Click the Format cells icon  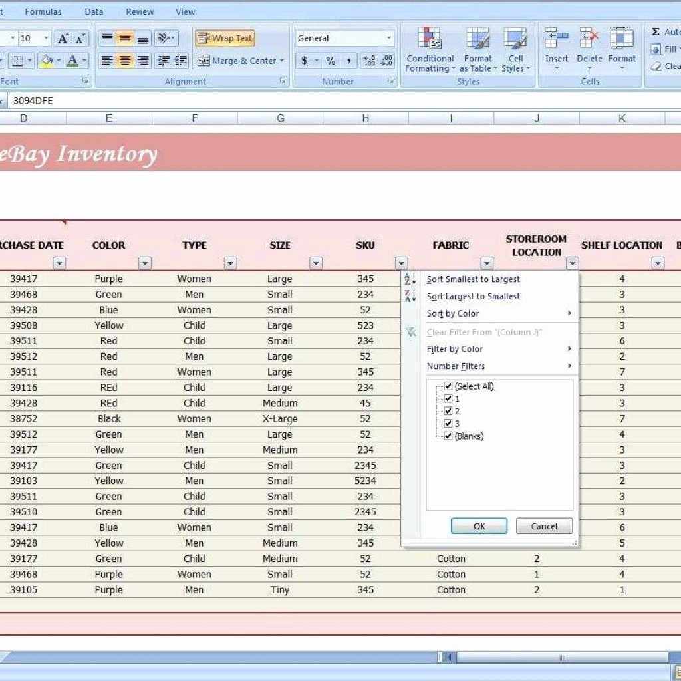click(622, 38)
